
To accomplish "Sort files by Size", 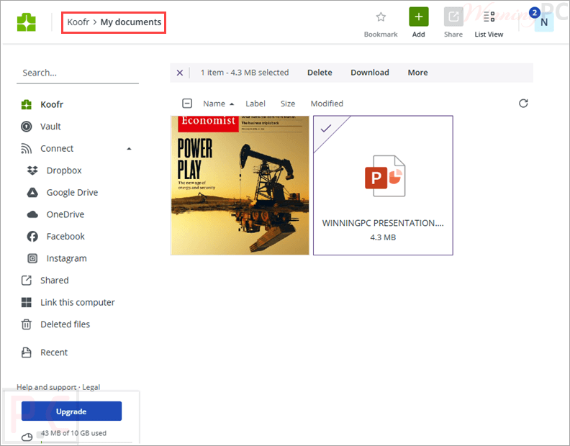I will point(288,104).
